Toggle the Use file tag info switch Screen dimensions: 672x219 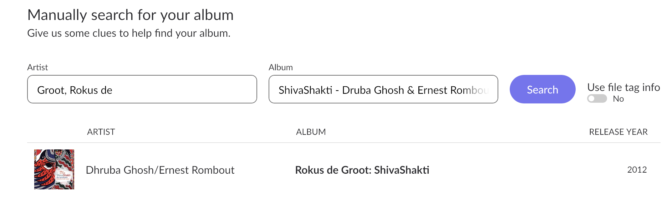[x=597, y=98]
